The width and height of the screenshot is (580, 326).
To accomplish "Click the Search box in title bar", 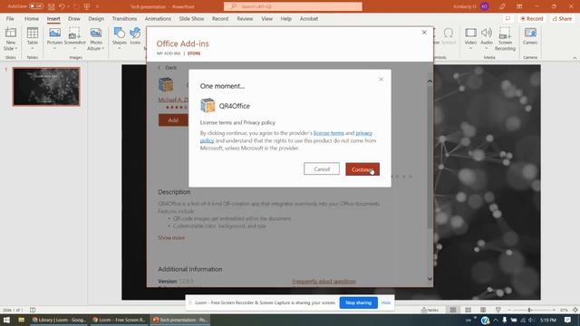I will point(293,6).
